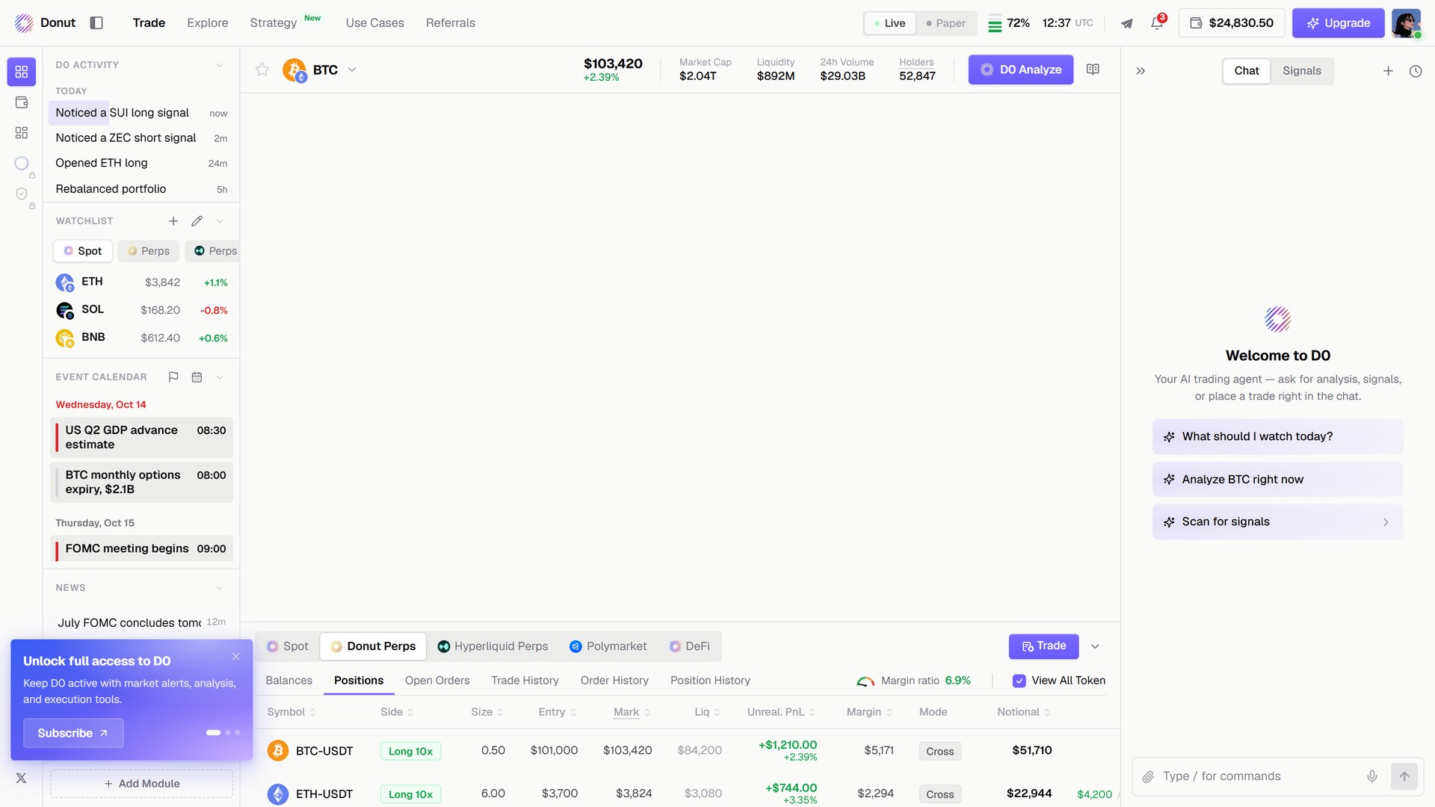The width and height of the screenshot is (1435, 807).
Task: Switch to Paper trading mode
Action: point(945,23)
